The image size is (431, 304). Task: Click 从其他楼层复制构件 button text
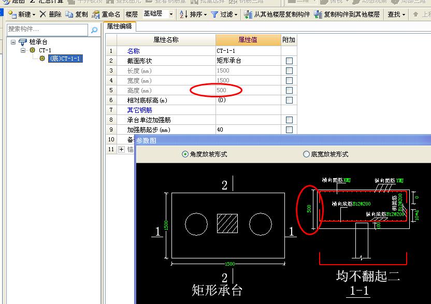coord(282,15)
